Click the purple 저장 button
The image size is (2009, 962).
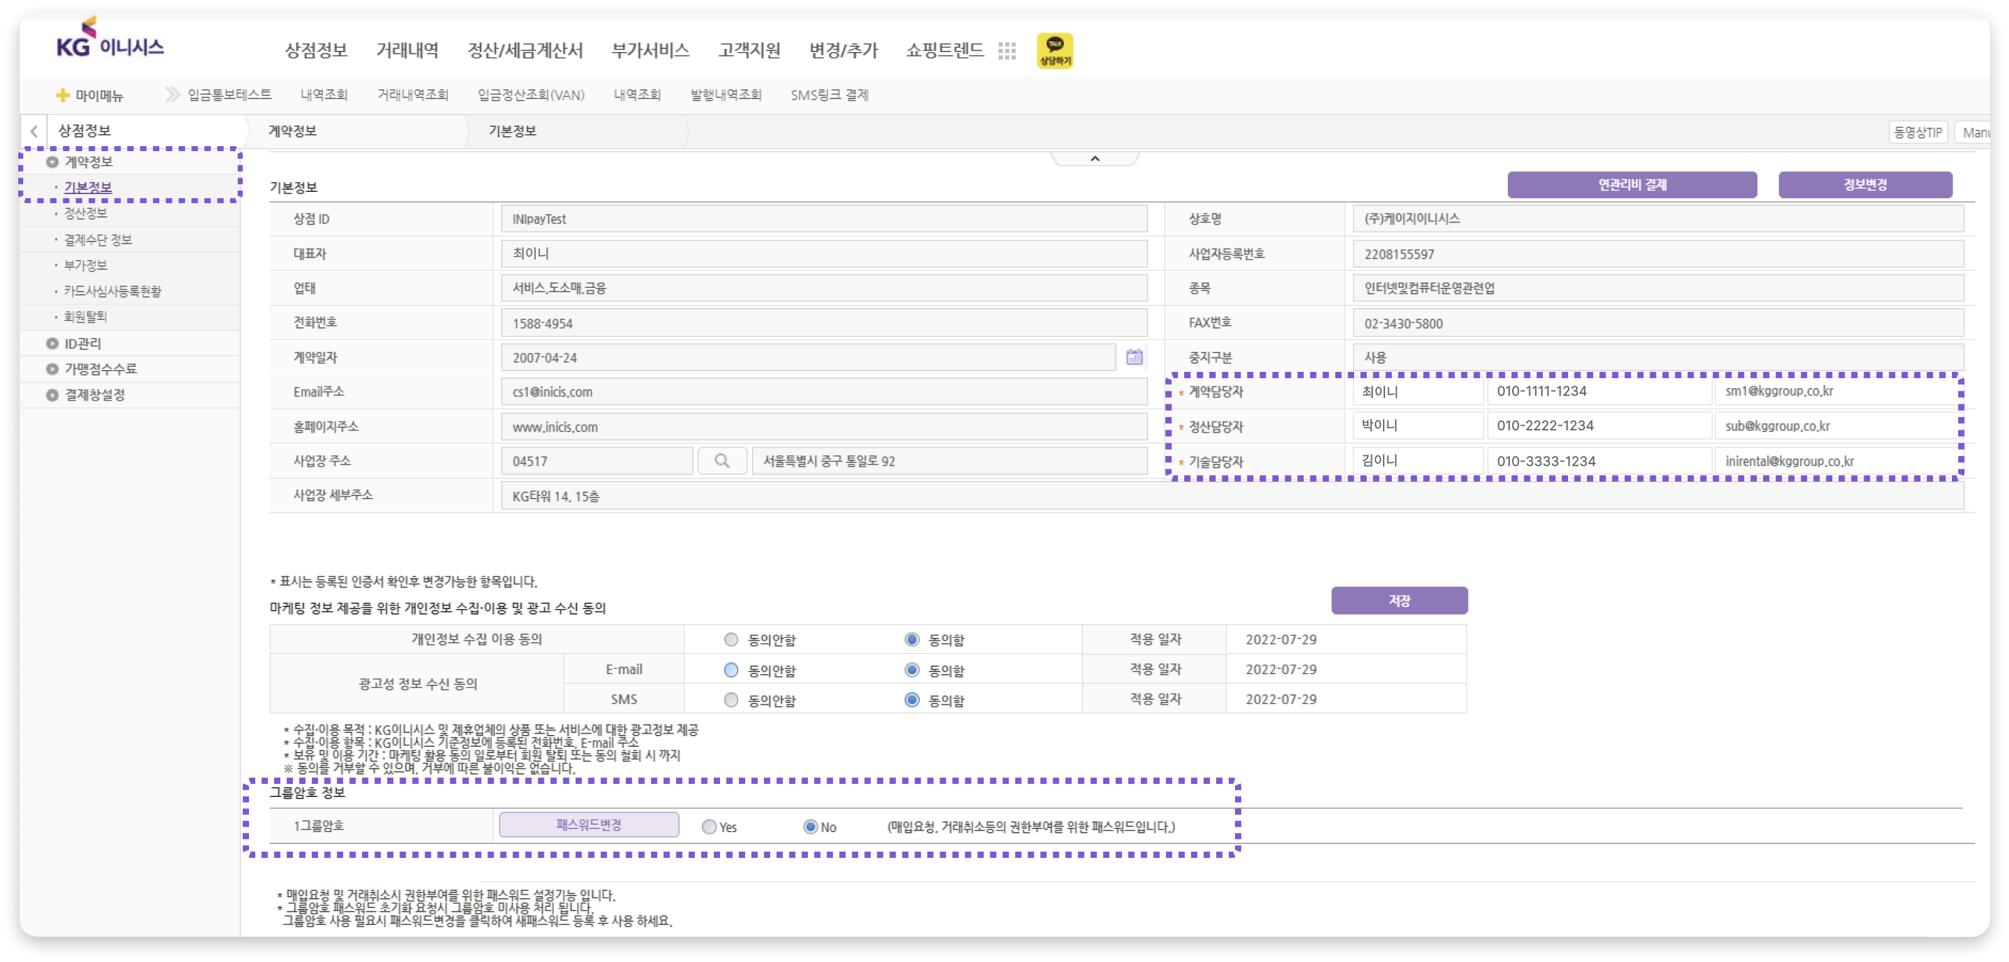(x=1399, y=600)
